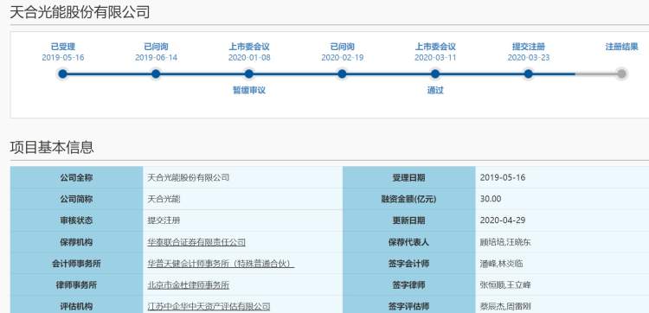
Task: Click the 受理日期 header cell
Action: click(409, 178)
